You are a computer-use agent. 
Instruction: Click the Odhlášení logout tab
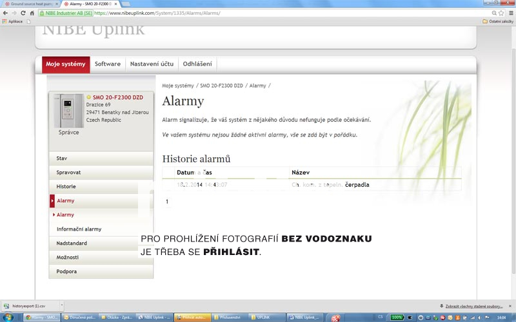197,64
